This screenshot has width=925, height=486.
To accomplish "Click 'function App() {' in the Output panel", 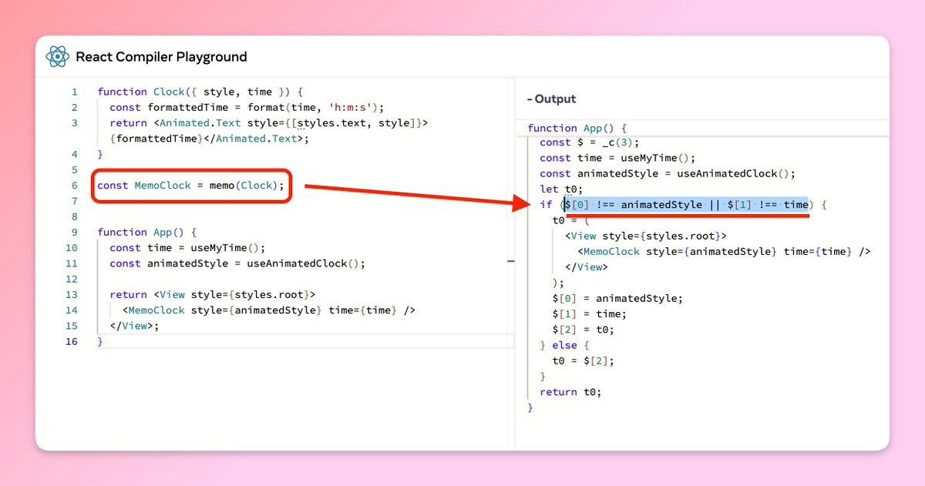I will click(577, 128).
